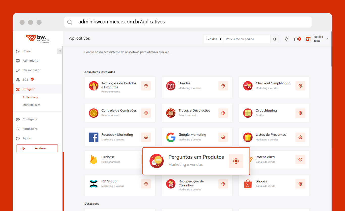
Task: Click the notifications bell icon
Action: coord(287,39)
